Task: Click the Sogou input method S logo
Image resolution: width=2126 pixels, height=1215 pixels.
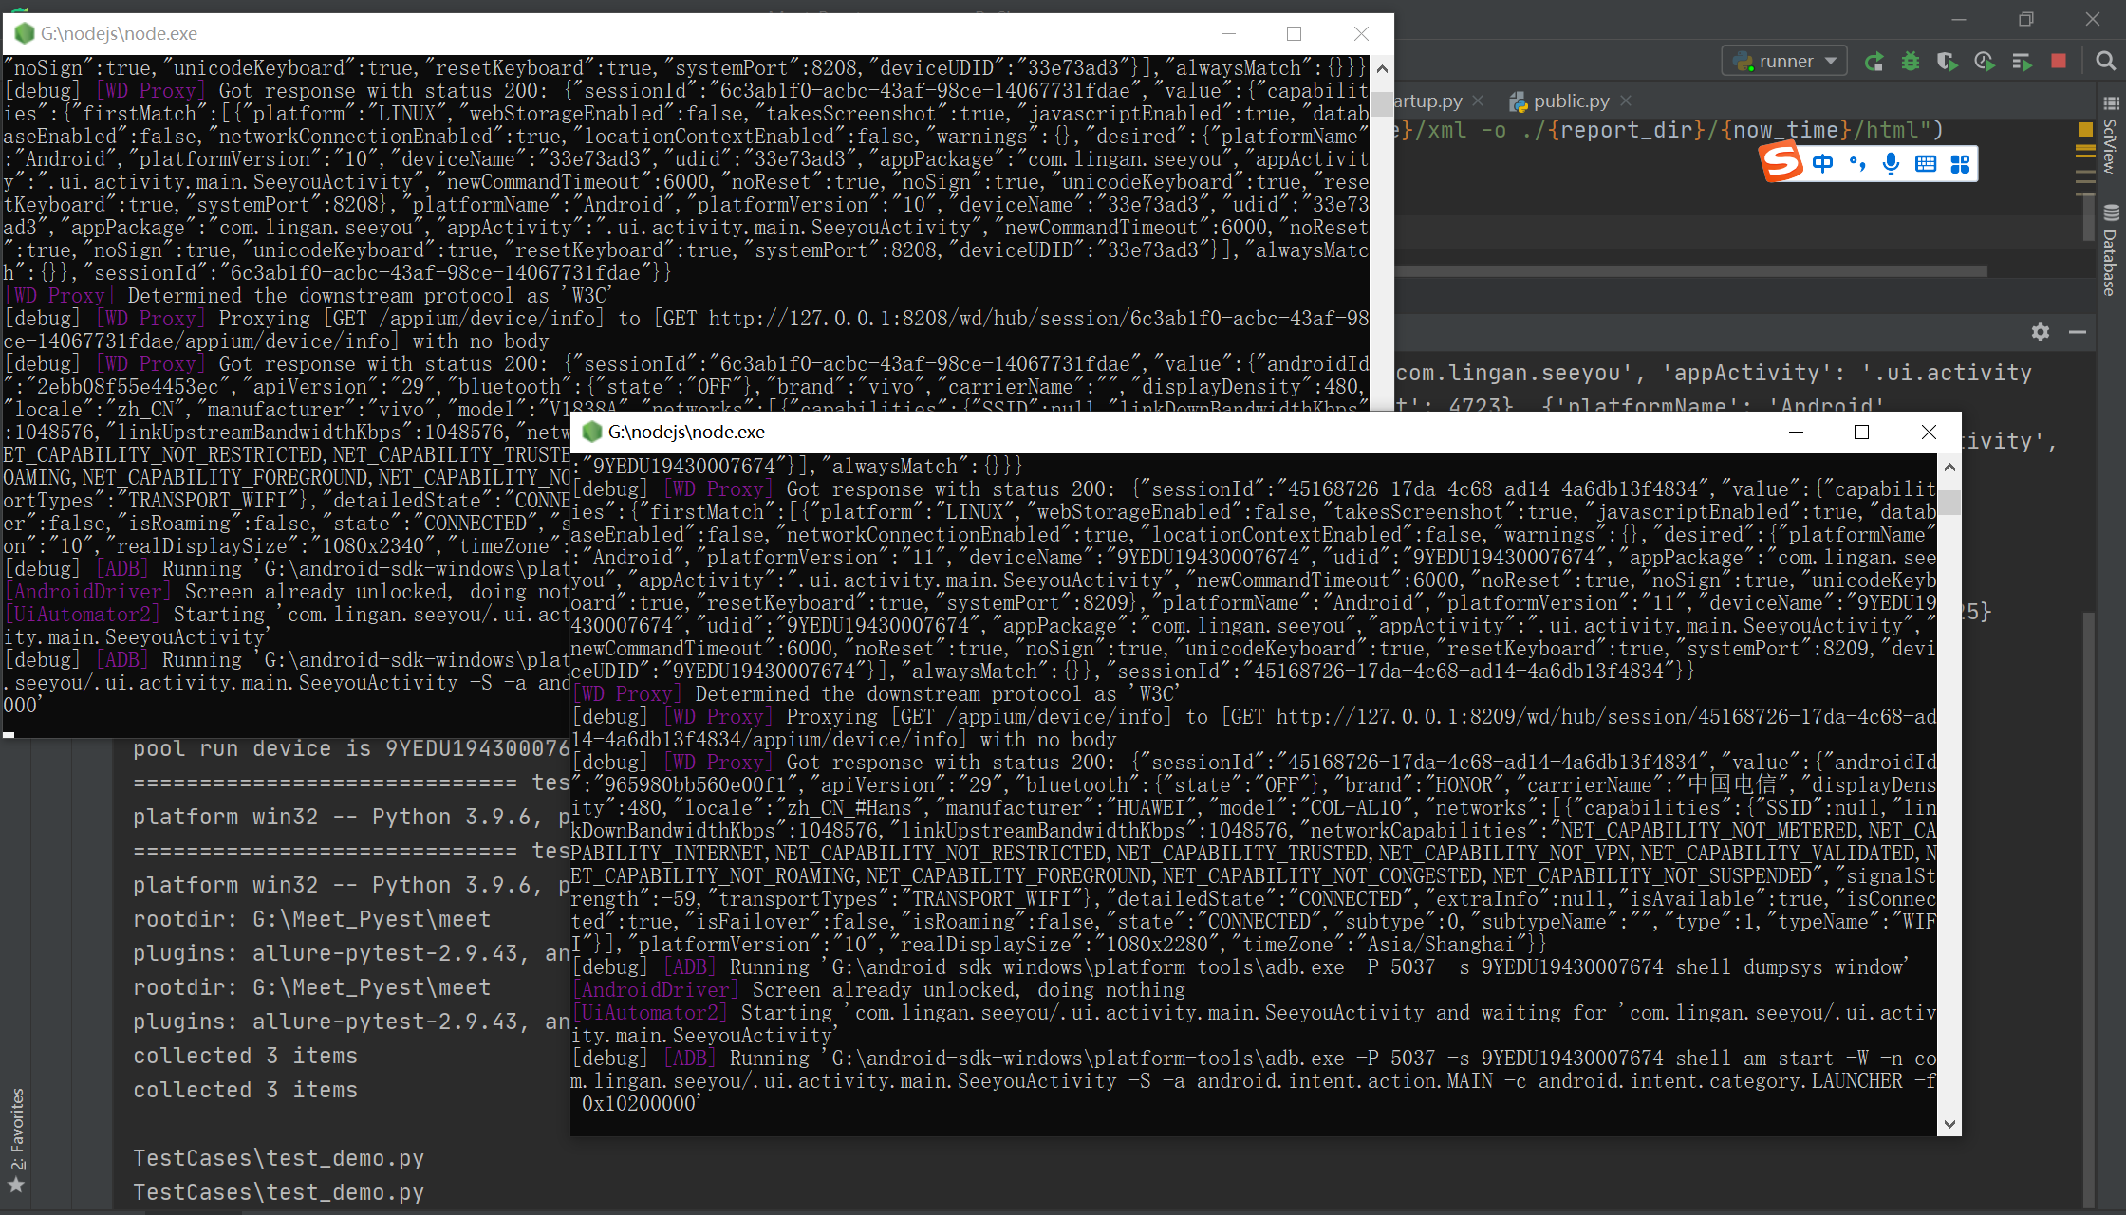Action: coord(1781,162)
